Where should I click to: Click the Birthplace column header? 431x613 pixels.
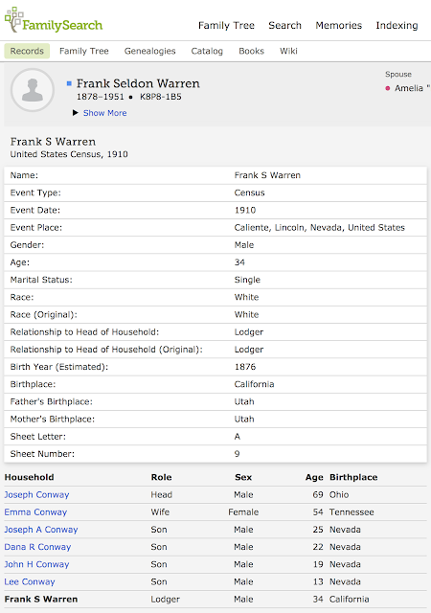[x=353, y=477]
